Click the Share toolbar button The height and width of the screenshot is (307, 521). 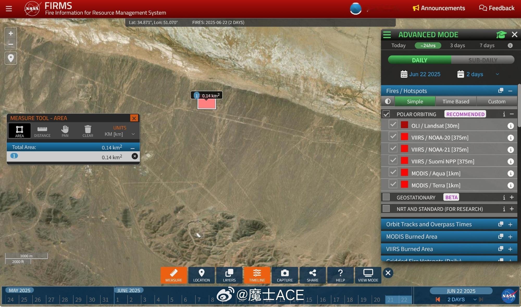313,275
